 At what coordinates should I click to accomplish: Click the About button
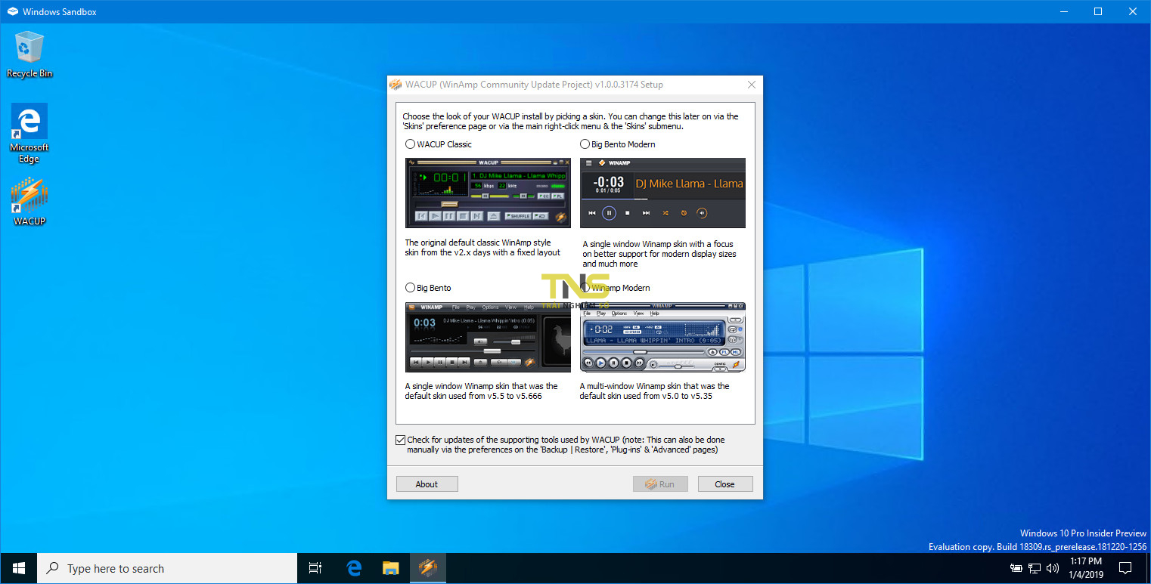[x=427, y=484]
